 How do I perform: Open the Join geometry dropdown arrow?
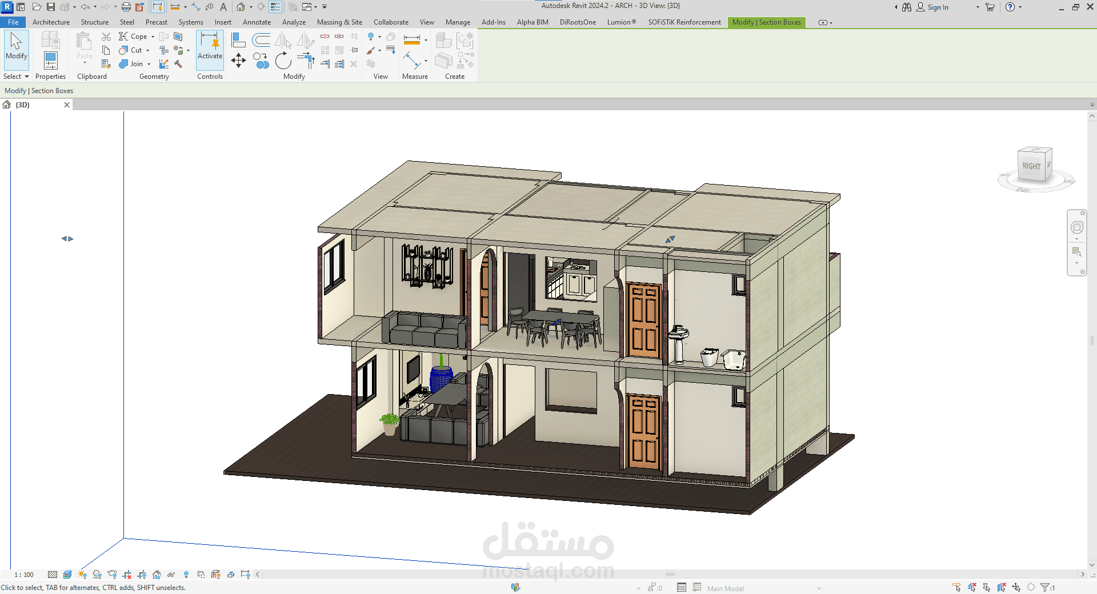click(149, 64)
